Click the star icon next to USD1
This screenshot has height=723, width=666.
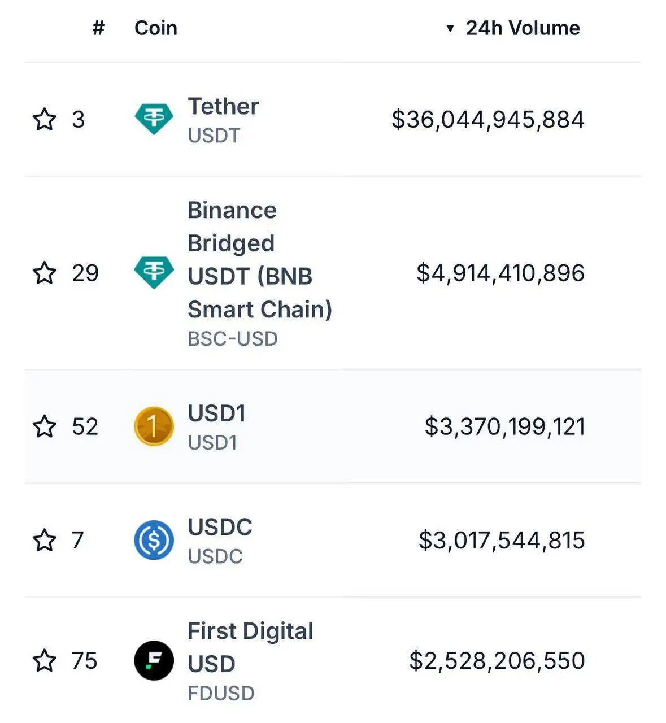point(45,427)
